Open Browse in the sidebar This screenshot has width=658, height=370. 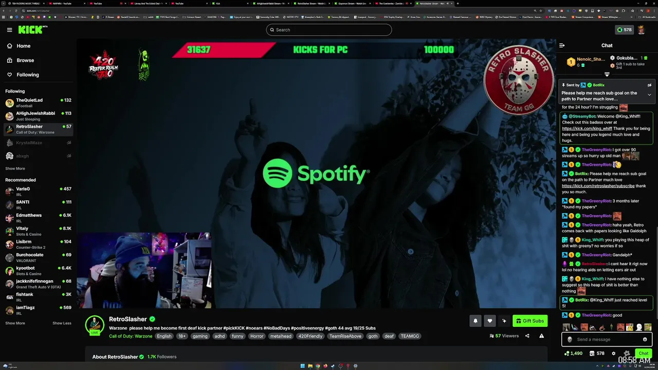(x=25, y=60)
